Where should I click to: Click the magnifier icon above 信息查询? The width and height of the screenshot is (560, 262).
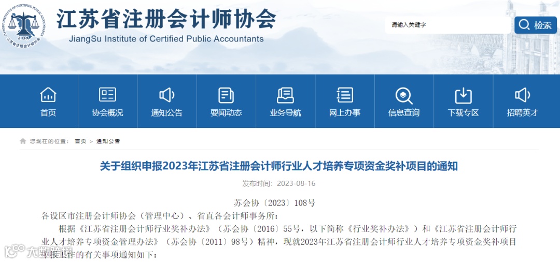pos(404,96)
